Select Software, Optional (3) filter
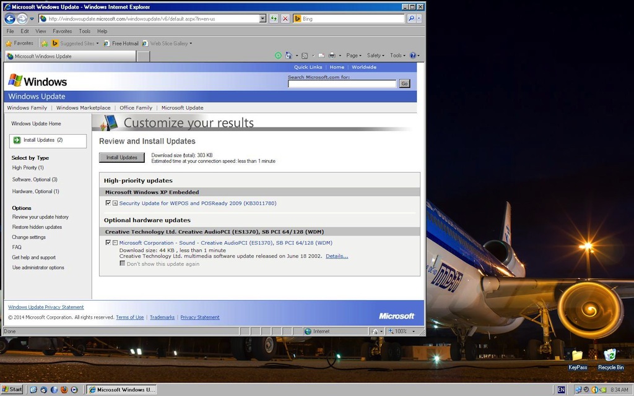This screenshot has height=396, width=634. [35, 179]
